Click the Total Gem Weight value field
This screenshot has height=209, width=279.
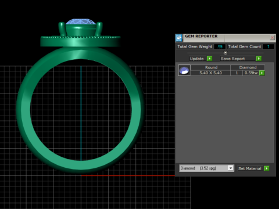(x=220, y=46)
